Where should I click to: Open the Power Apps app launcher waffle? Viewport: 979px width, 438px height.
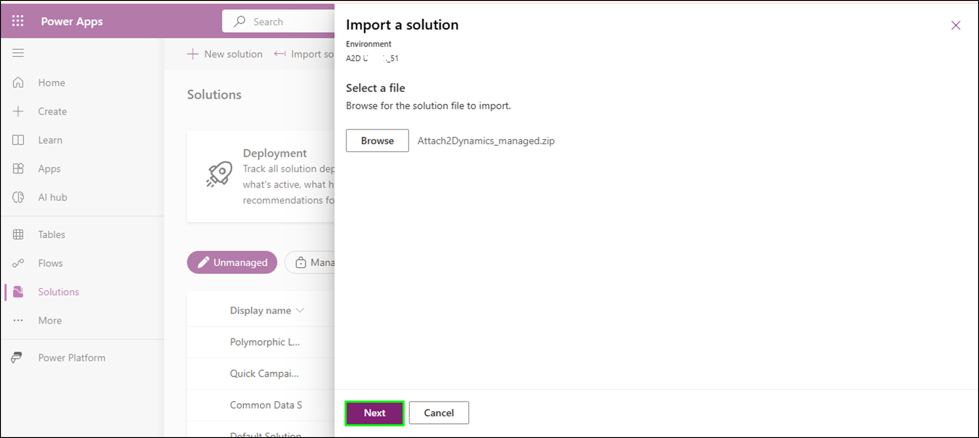click(x=18, y=21)
